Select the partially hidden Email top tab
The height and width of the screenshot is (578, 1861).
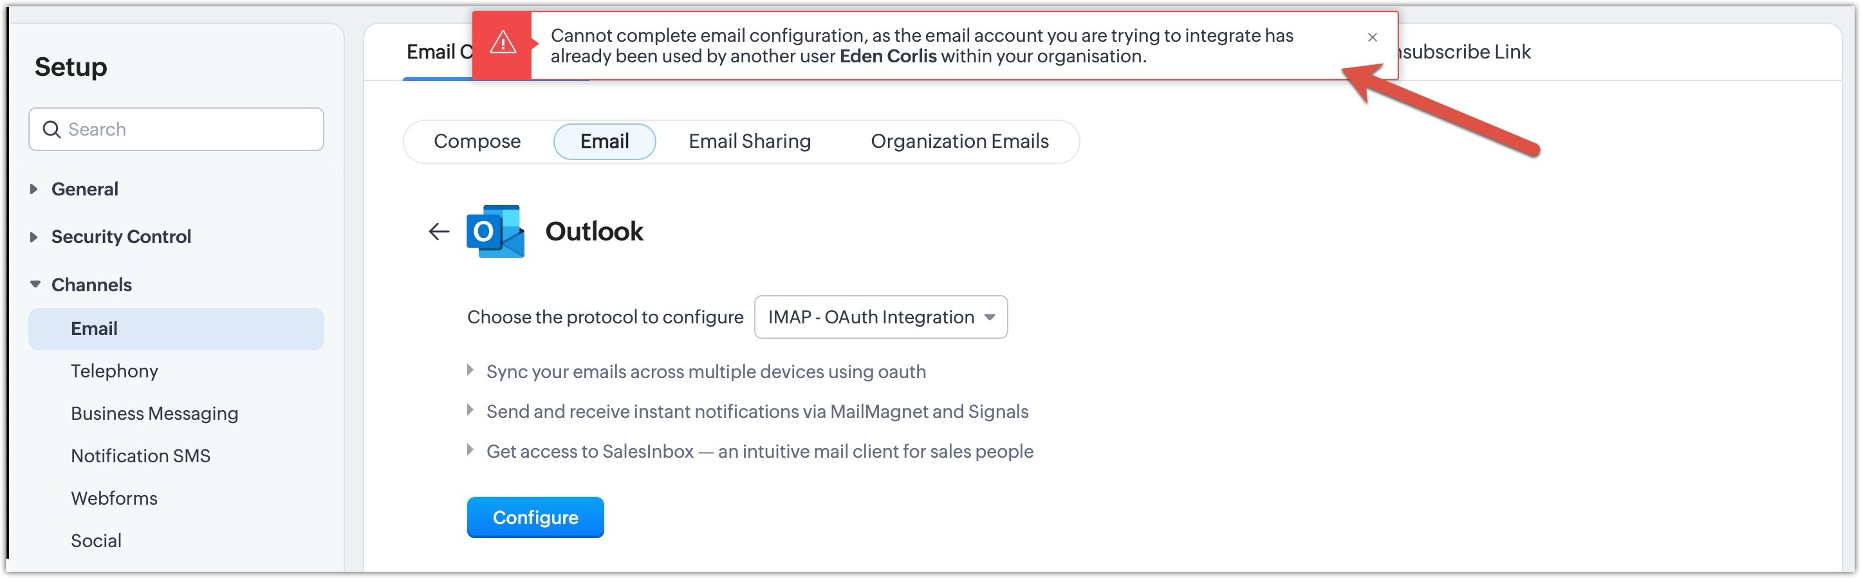pyautogui.click(x=438, y=52)
